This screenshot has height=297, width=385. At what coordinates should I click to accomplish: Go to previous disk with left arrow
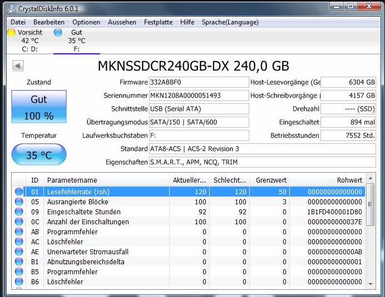point(18,66)
